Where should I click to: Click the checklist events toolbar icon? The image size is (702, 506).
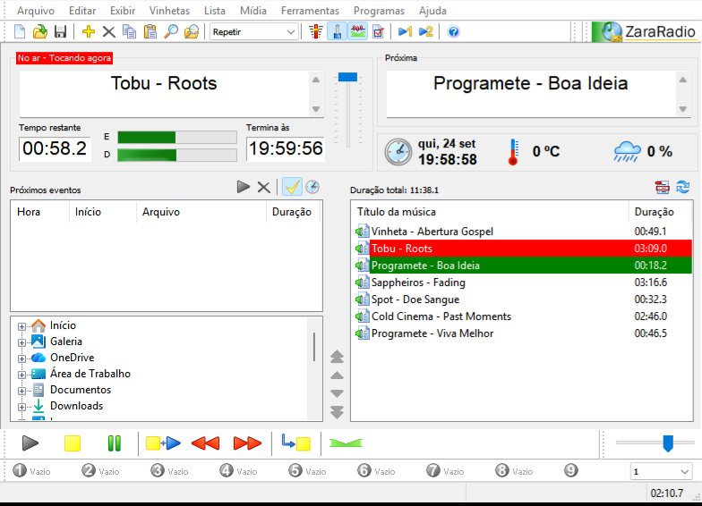pos(378,32)
